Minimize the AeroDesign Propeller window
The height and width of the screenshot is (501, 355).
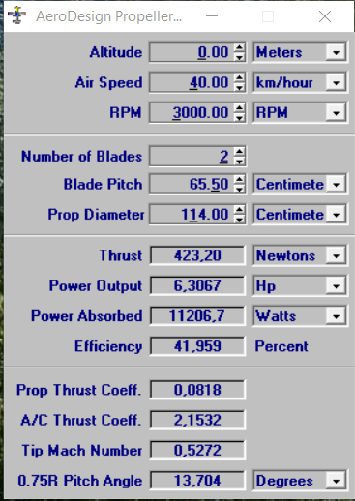coord(212,16)
